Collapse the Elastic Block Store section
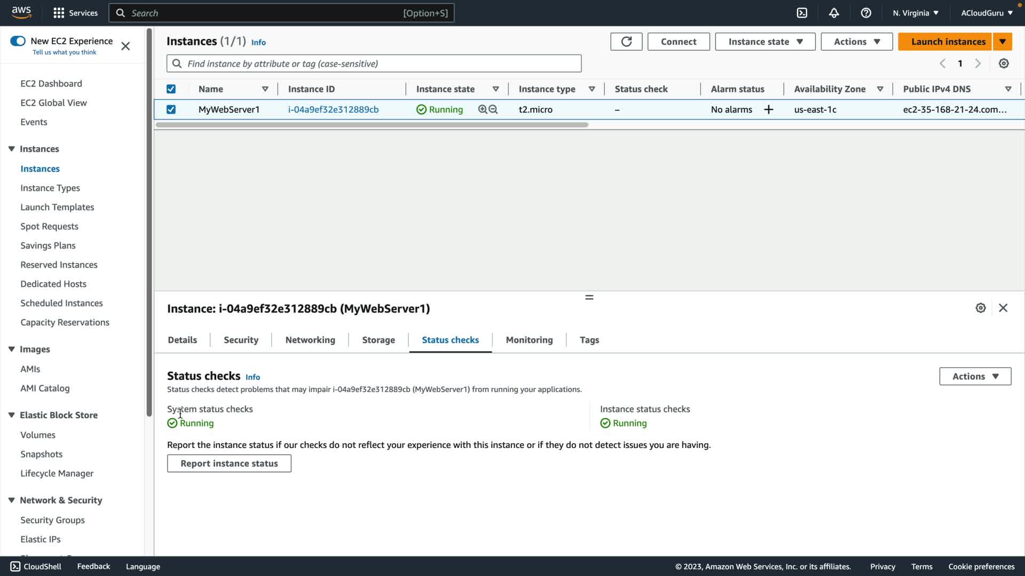This screenshot has height=576, width=1025. click(x=11, y=415)
